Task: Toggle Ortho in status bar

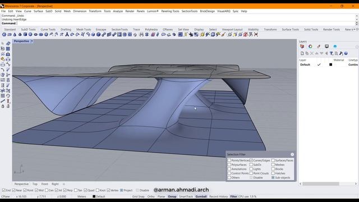Action: 151,196
